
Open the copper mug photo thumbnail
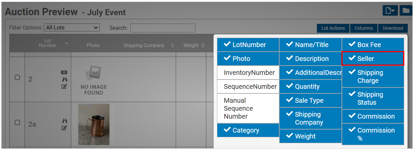click(94, 124)
